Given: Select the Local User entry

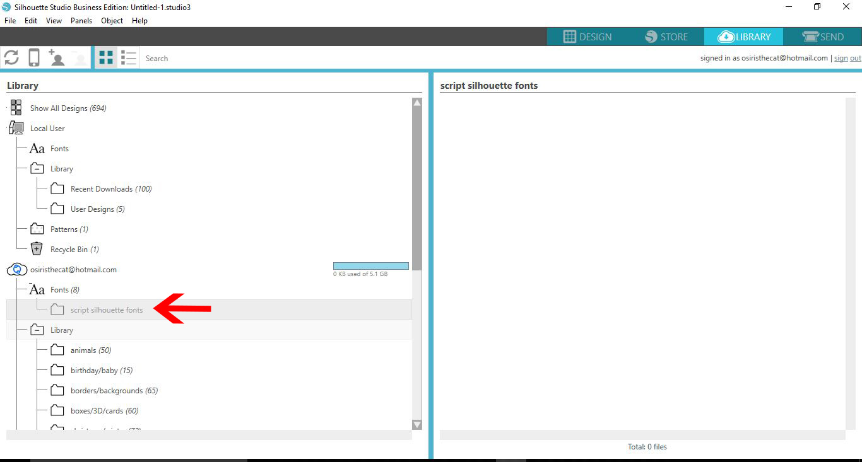Looking at the screenshot, I should pyautogui.click(x=47, y=129).
